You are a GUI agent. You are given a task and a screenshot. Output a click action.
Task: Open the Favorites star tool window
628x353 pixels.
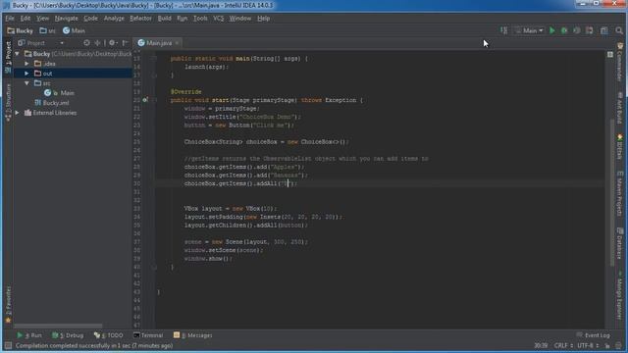pos(8,305)
